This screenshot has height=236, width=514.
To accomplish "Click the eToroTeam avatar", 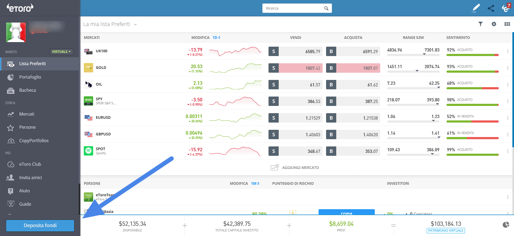I will tap(88, 197).
